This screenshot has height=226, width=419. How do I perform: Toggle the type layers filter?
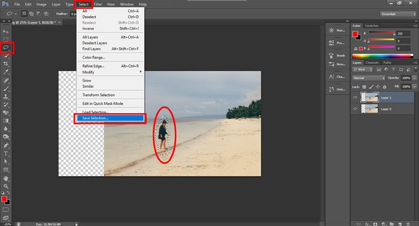pos(393,69)
